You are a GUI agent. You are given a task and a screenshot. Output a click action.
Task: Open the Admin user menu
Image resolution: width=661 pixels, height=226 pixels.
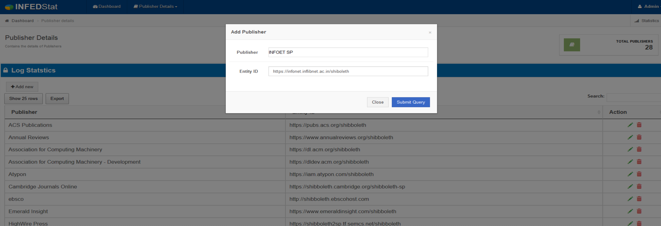[649, 7]
